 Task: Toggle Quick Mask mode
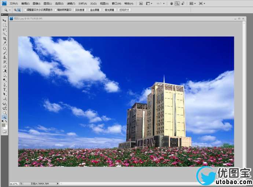point(4,132)
